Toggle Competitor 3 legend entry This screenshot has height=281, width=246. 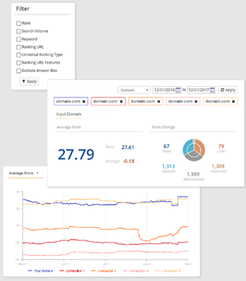135,271
